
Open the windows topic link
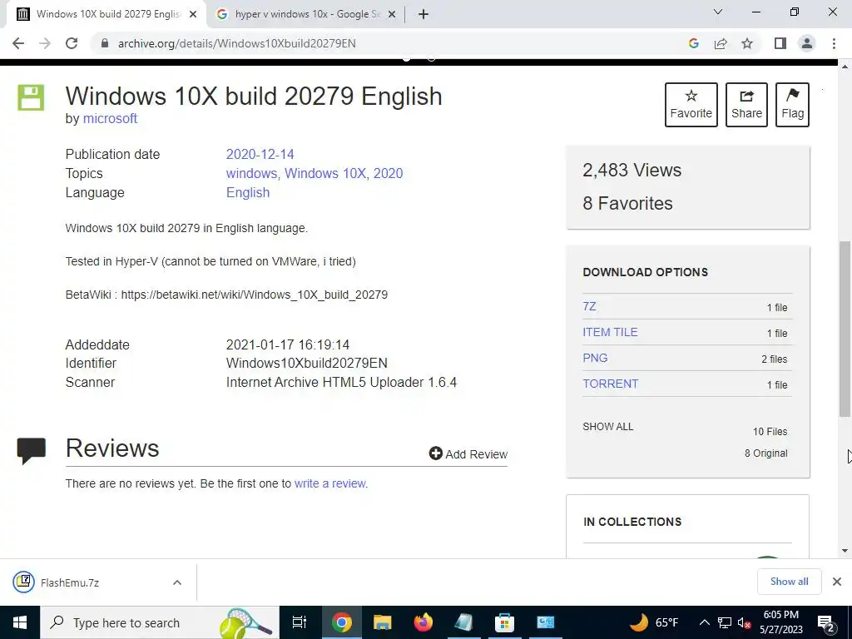(251, 173)
